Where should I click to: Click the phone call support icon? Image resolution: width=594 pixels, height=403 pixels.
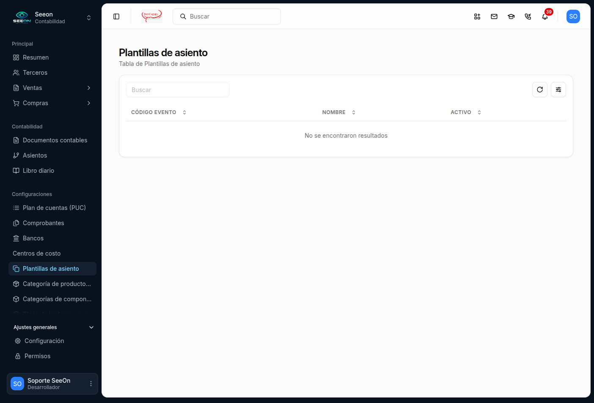528,16
